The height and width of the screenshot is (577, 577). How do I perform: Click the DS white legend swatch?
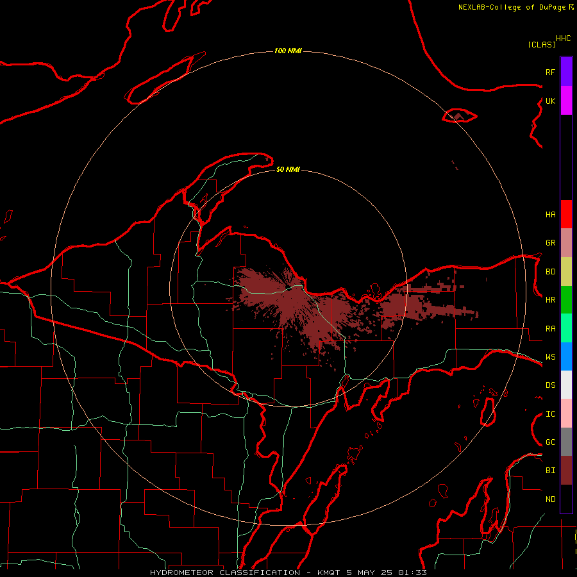[x=566, y=385]
